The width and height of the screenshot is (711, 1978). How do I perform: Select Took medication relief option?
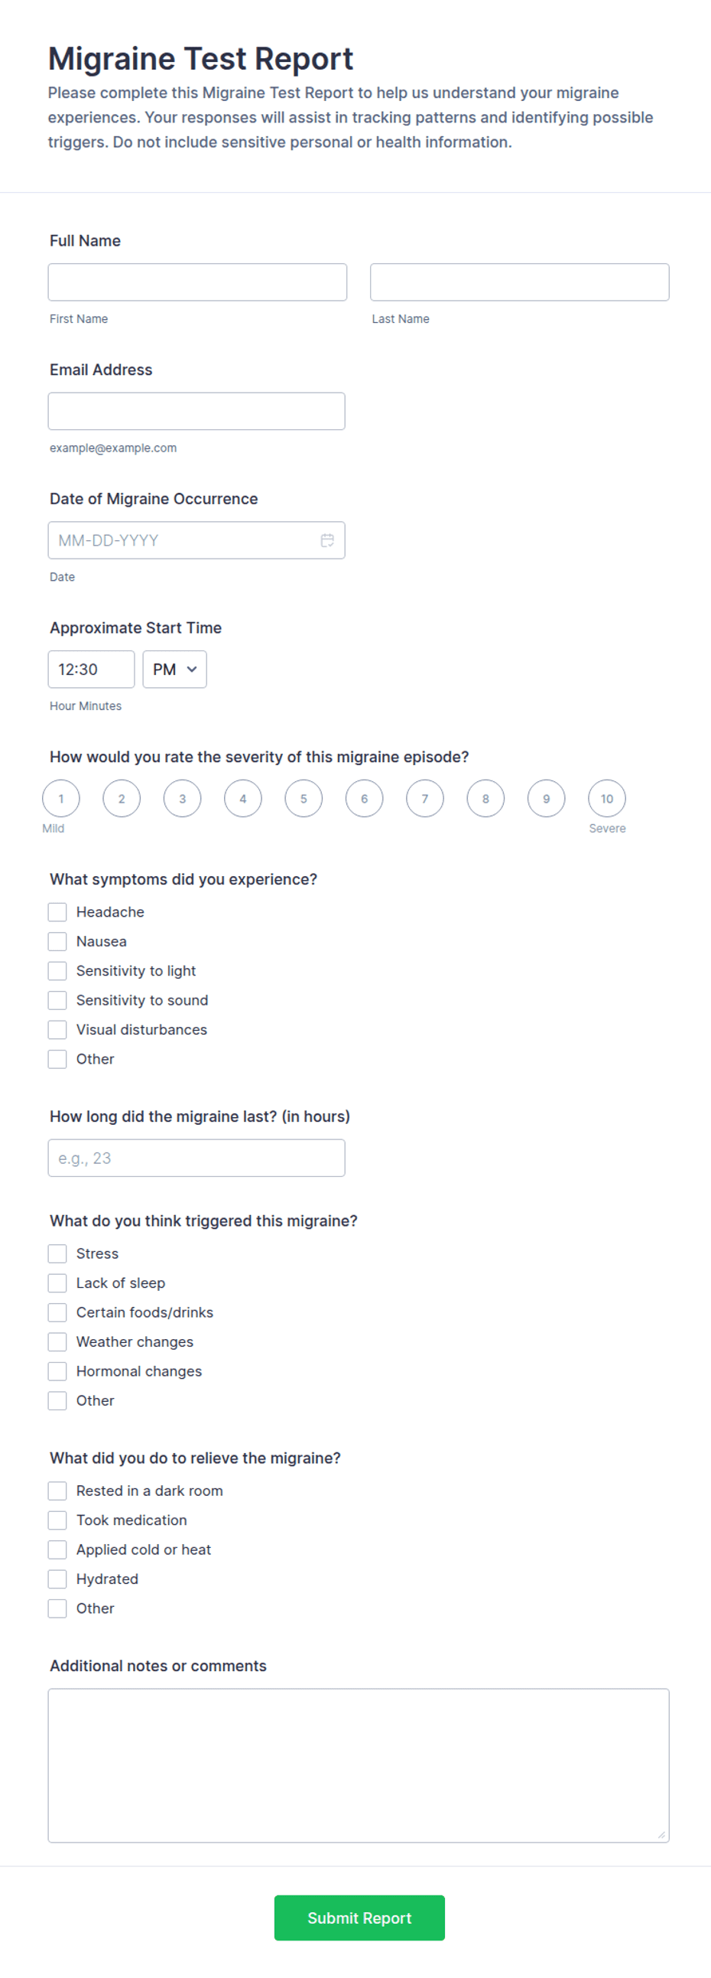point(57,1520)
